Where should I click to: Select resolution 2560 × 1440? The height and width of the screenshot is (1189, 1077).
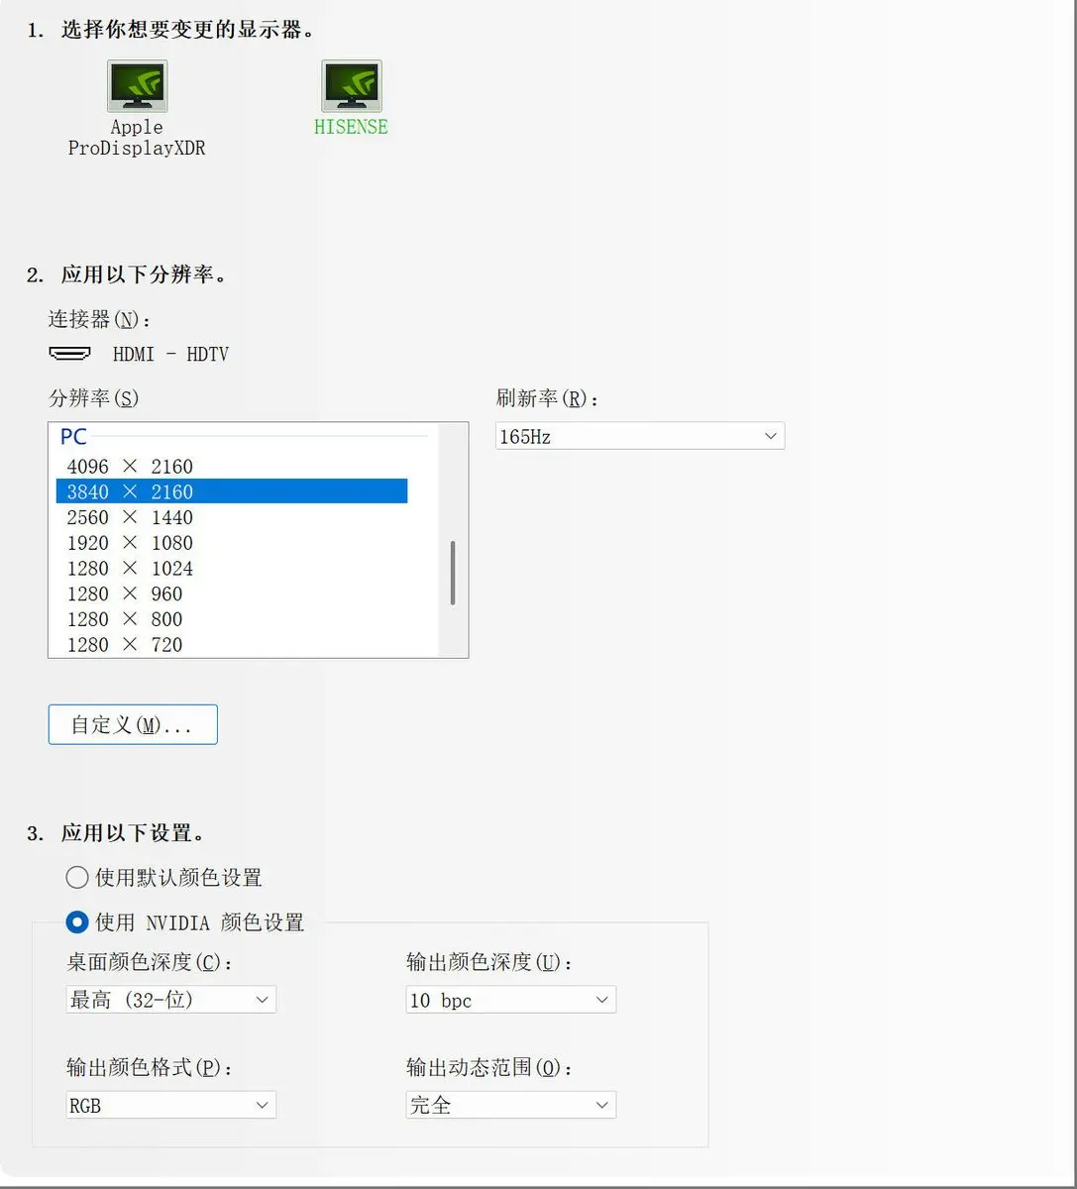click(x=232, y=517)
